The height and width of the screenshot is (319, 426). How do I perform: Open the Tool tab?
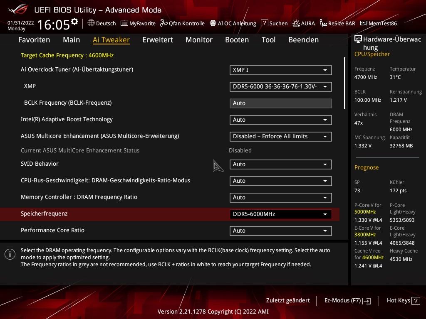tap(268, 40)
